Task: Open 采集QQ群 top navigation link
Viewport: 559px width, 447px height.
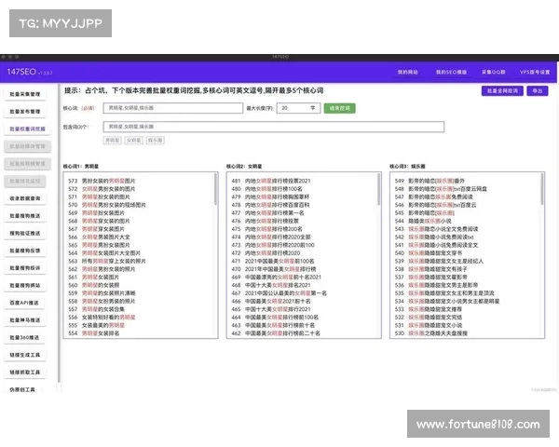Action: [x=493, y=72]
